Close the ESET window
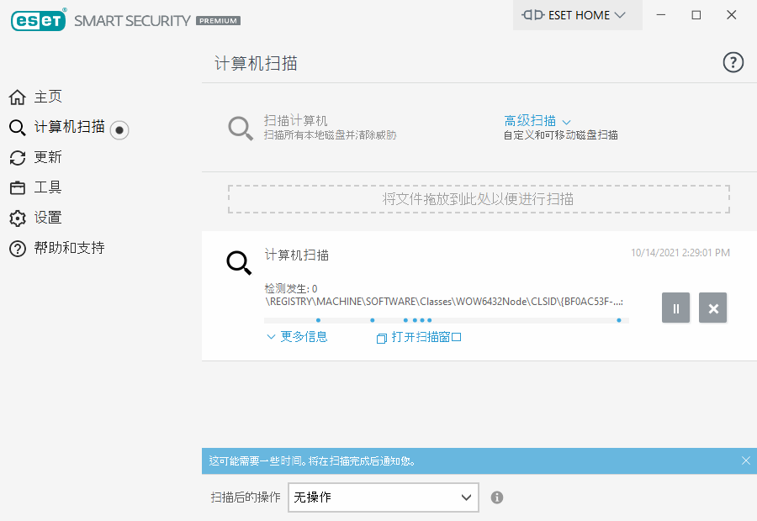This screenshot has width=757, height=521. 732,15
